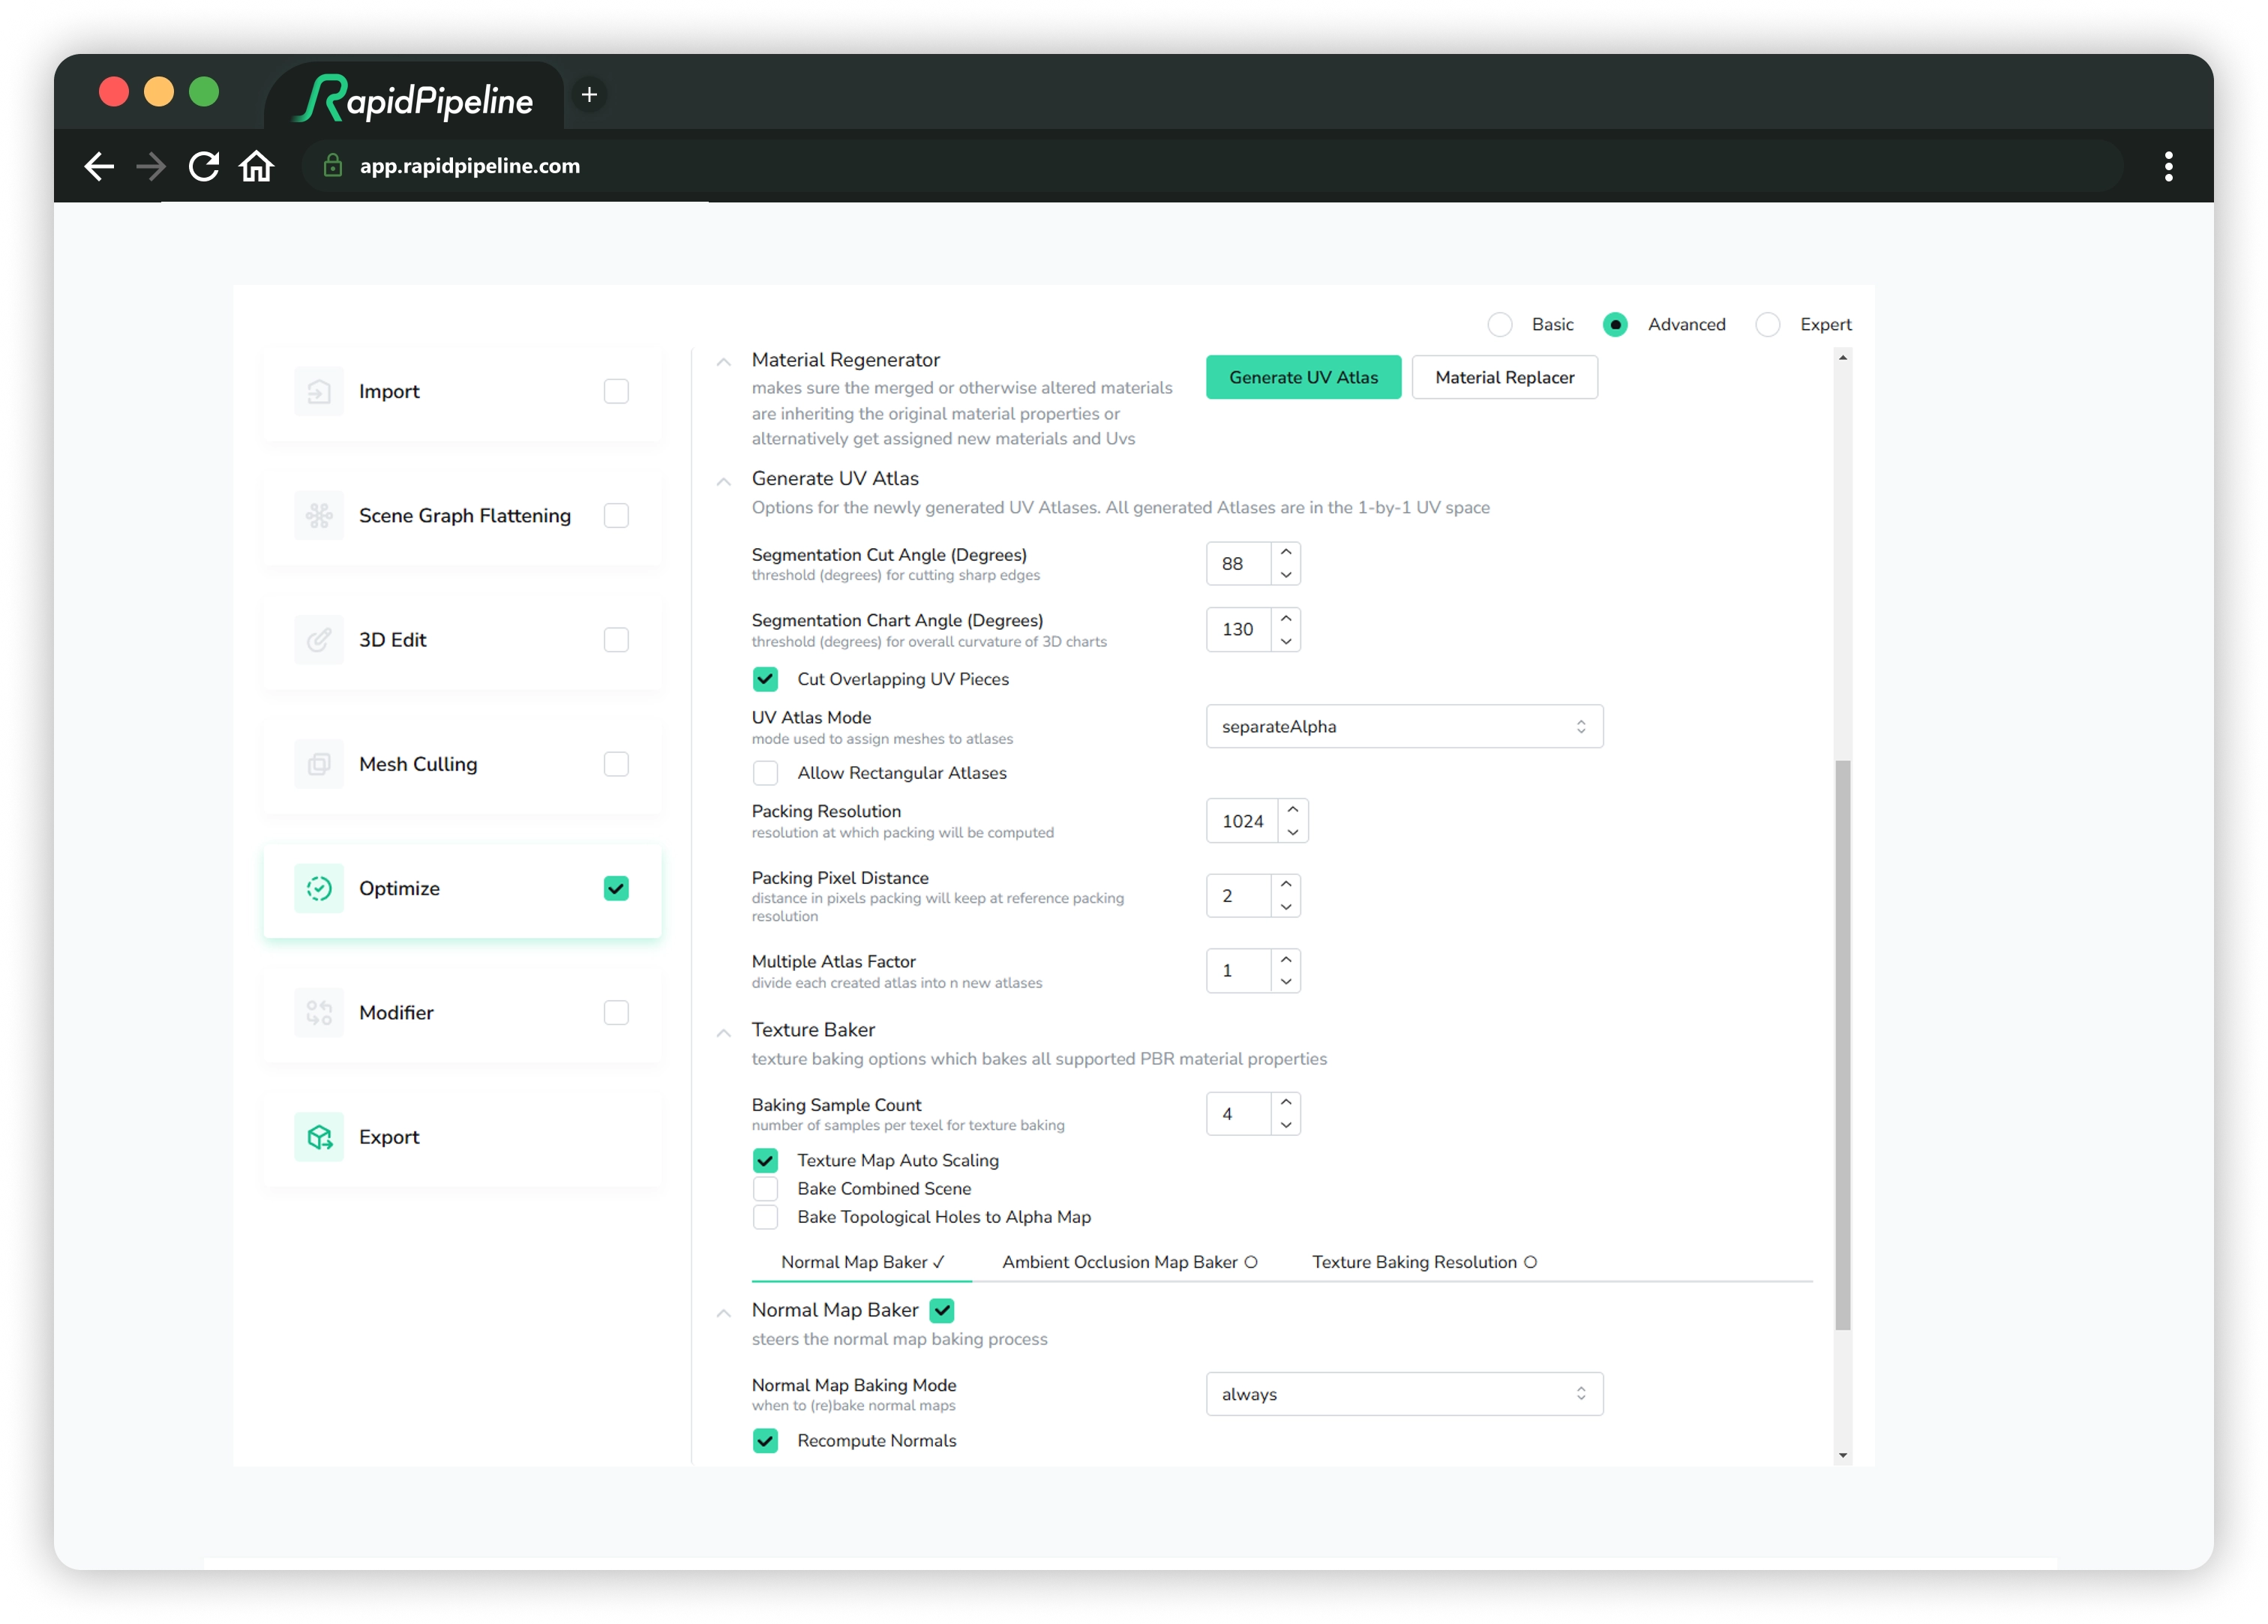Viewport: 2268px width, 1624px height.
Task: Click the address bar URL
Action: (470, 166)
